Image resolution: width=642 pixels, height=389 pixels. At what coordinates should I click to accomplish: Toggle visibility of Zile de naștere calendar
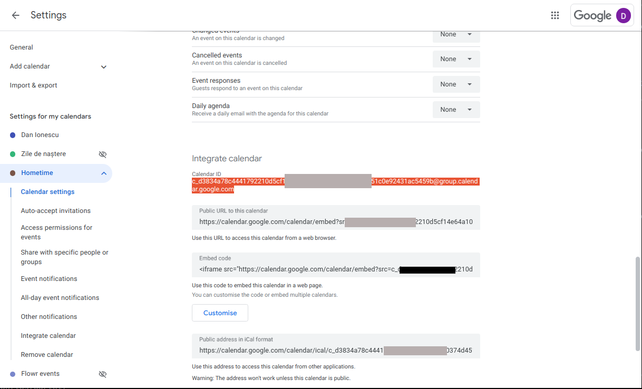[103, 154]
